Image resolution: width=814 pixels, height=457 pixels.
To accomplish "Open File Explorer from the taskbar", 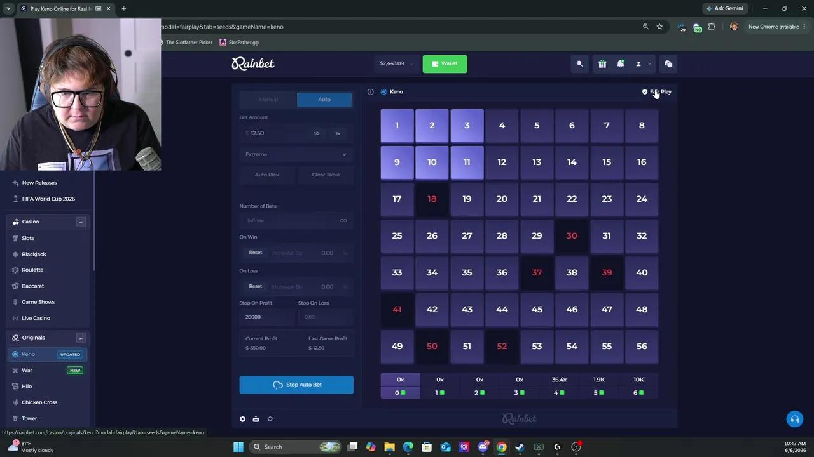I will coord(389,447).
